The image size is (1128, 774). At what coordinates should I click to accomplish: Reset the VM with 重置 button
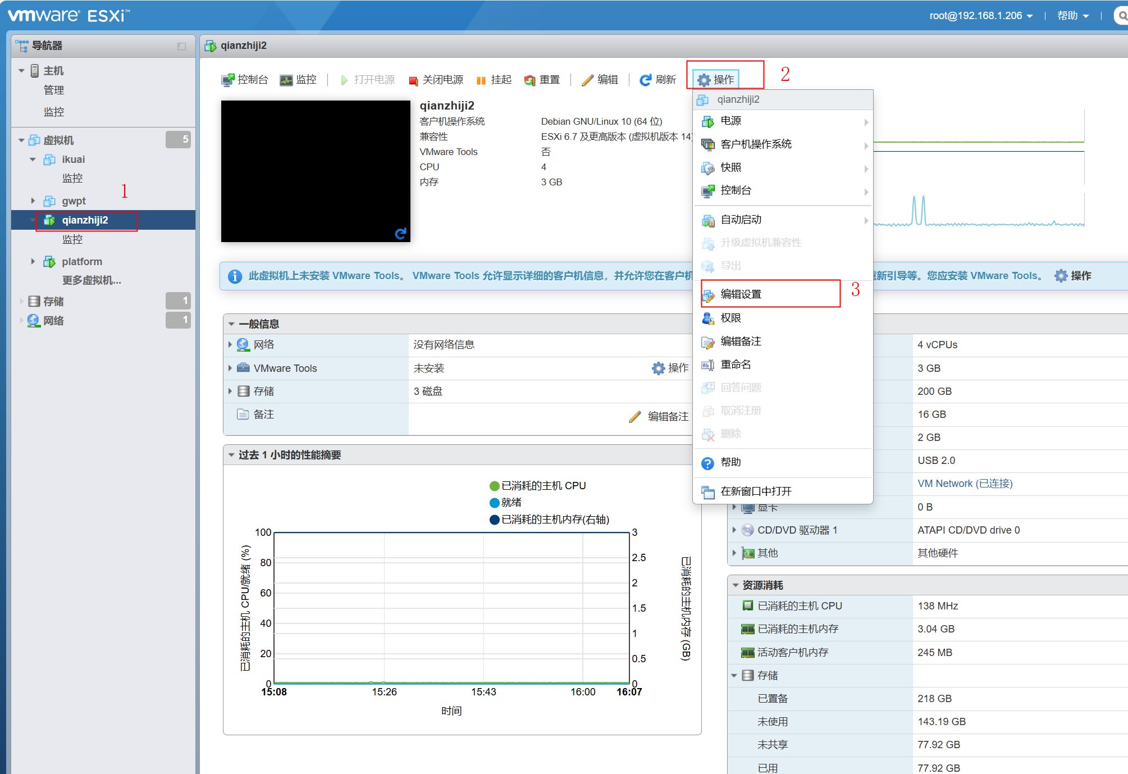point(542,80)
